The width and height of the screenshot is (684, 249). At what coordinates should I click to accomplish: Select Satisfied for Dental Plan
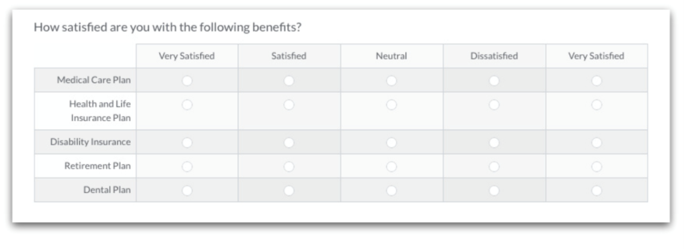click(x=289, y=190)
